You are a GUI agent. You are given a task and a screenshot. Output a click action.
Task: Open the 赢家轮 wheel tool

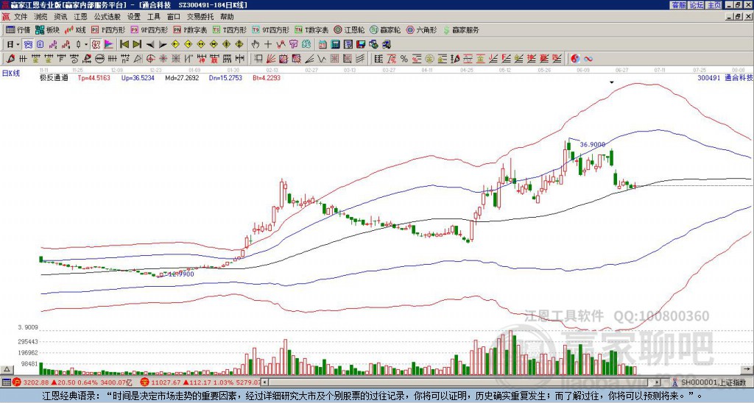tap(385, 29)
